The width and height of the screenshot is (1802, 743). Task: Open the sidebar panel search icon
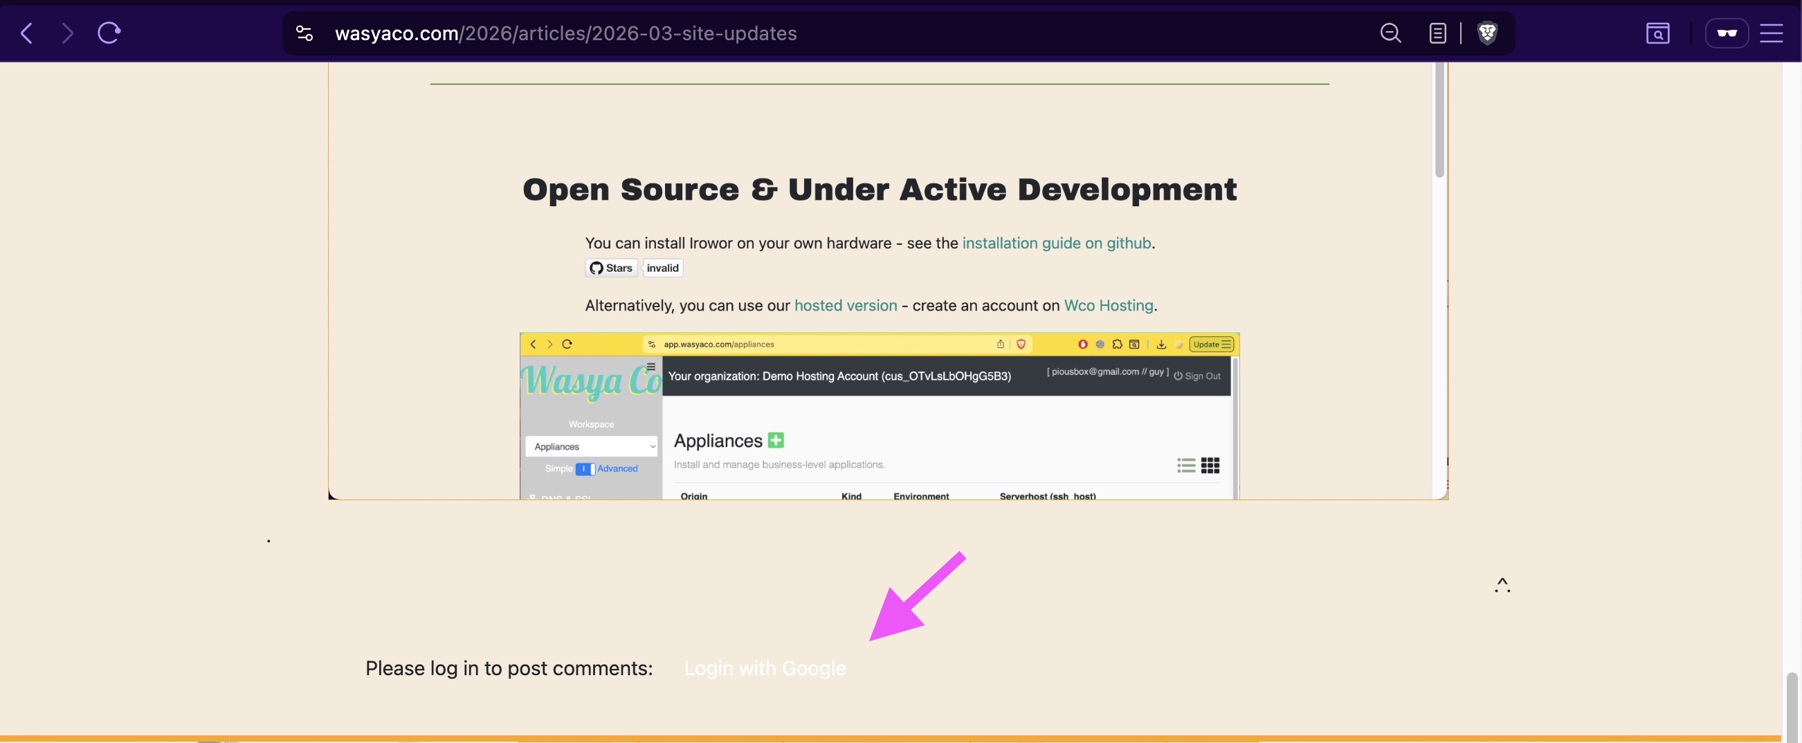click(x=1657, y=33)
